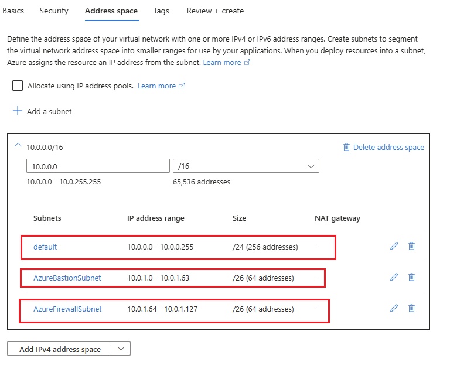Enable Allocate using IP address pools checkbox
This screenshot has width=450, height=369.
[x=18, y=86]
